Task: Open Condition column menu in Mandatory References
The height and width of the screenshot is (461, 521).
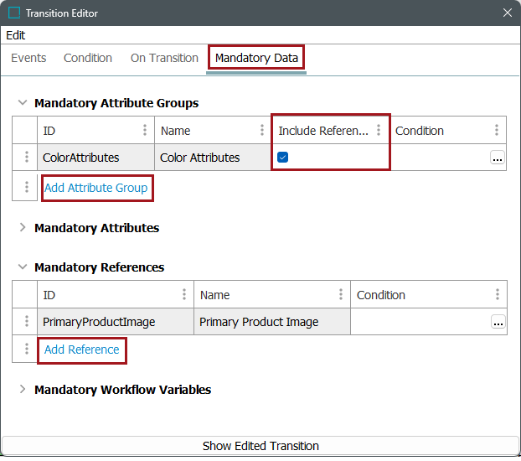Action: coord(497,295)
